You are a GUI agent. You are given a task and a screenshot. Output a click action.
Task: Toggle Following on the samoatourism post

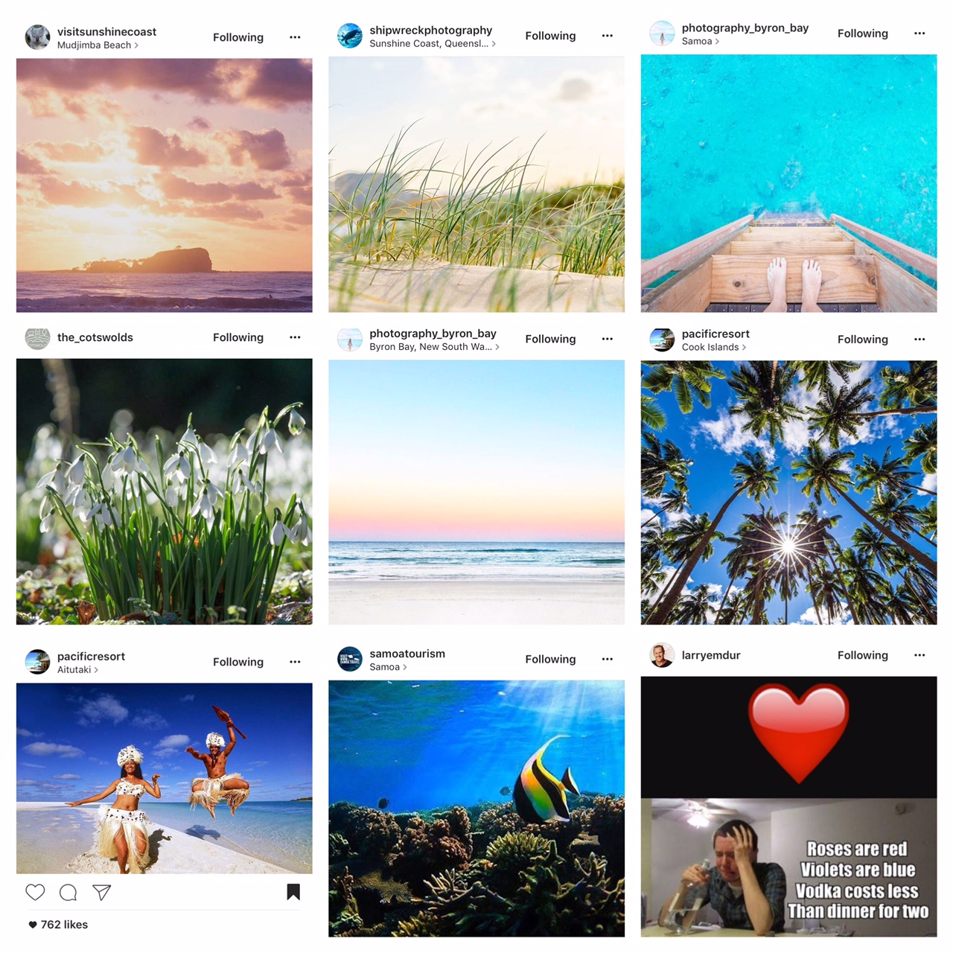pyautogui.click(x=550, y=659)
